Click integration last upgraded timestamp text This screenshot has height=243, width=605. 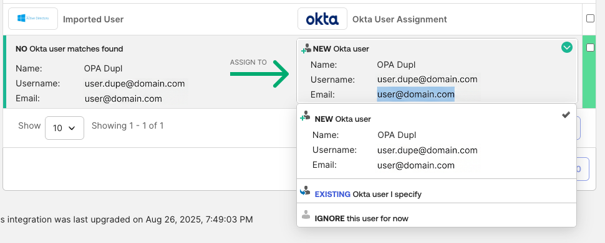point(126,220)
